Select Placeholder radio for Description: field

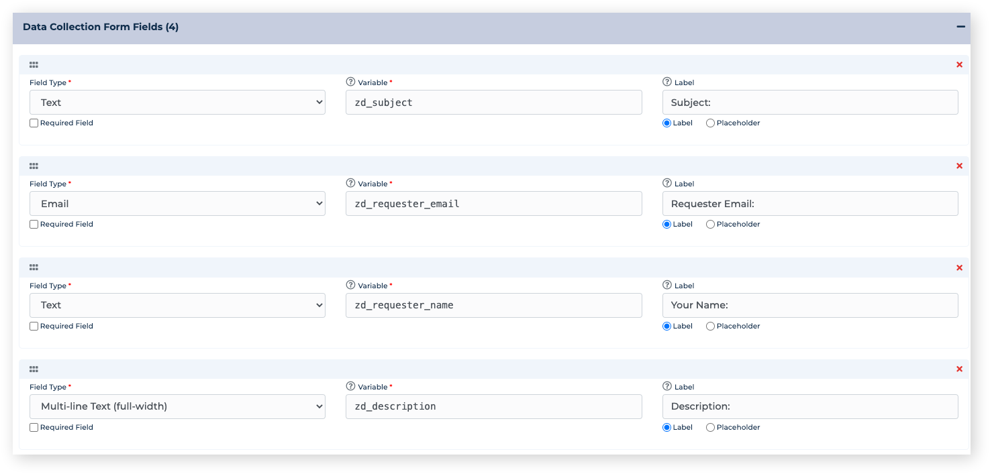[x=710, y=428]
